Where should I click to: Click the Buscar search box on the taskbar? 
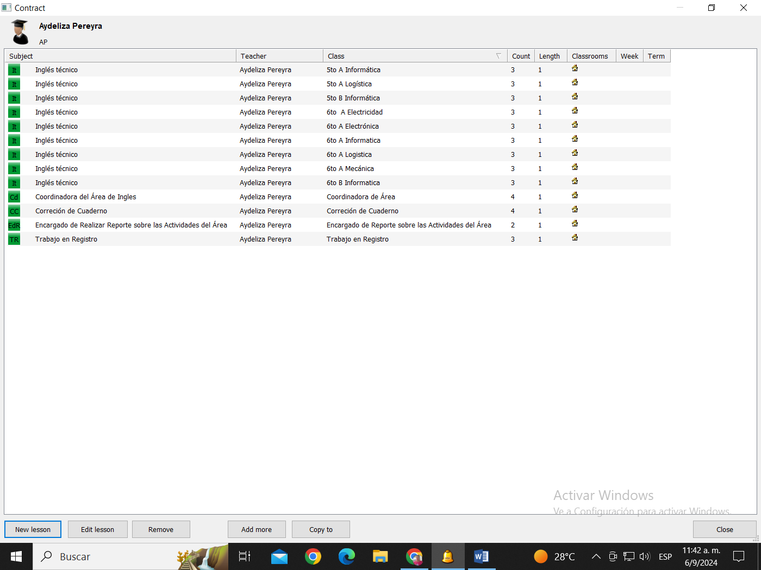(130, 556)
